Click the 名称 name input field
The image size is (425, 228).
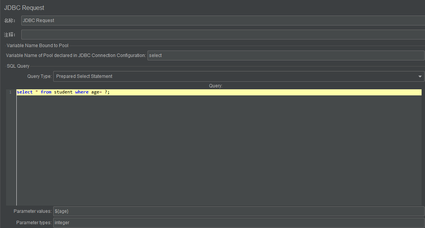coord(223,21)
